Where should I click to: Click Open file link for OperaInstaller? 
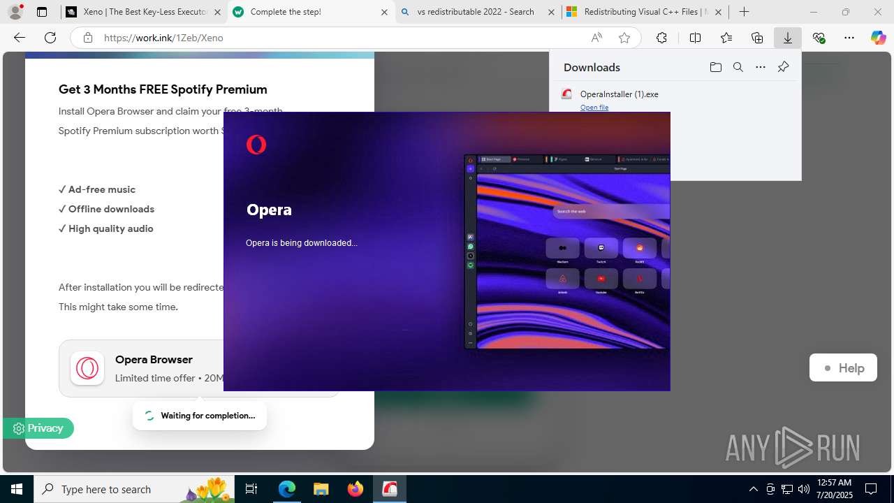(x=594, y=108)
